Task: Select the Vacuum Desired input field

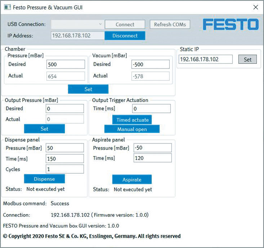Action: tap(150, 64)
